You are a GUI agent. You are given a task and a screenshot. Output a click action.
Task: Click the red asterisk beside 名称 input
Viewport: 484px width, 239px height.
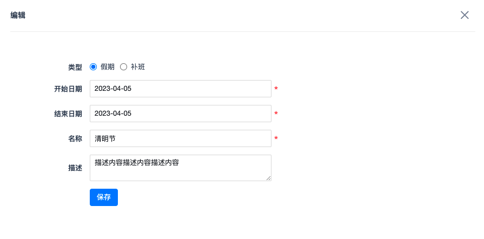coord(276,138)
